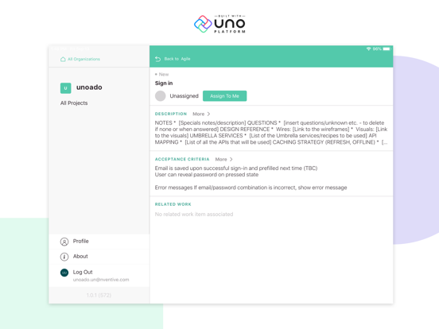This screenshot has height=329, width=439.
Task: Open the Profile menu entry
Action: tap(99, 242)
